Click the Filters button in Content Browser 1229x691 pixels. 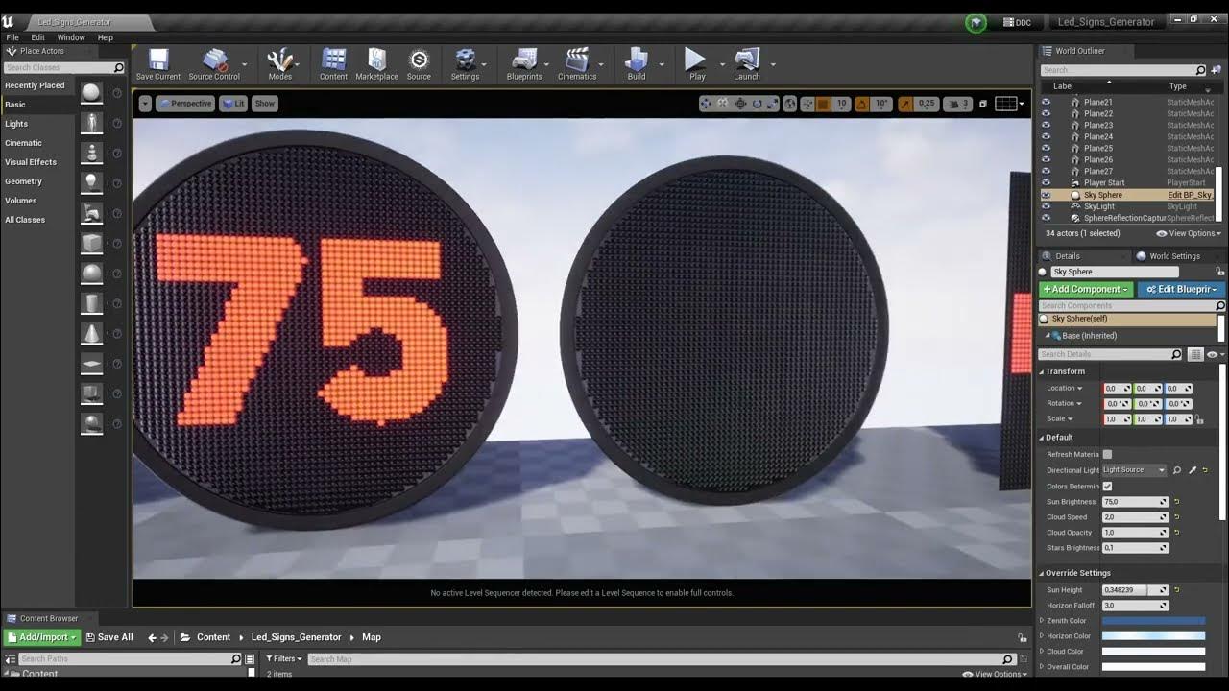(x=284, y=659)
